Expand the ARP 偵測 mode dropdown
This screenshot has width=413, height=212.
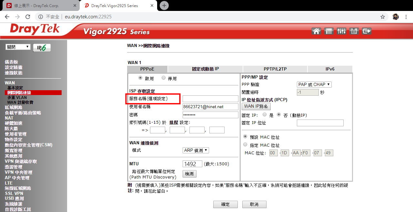pos(196,150)
